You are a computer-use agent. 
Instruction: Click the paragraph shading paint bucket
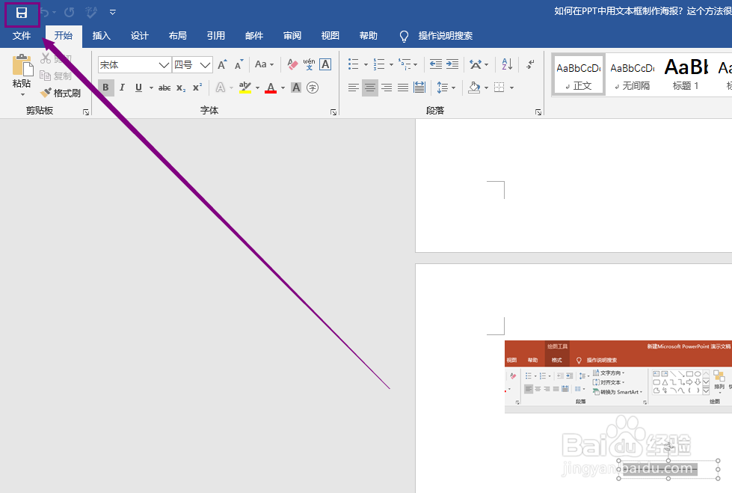474,88
